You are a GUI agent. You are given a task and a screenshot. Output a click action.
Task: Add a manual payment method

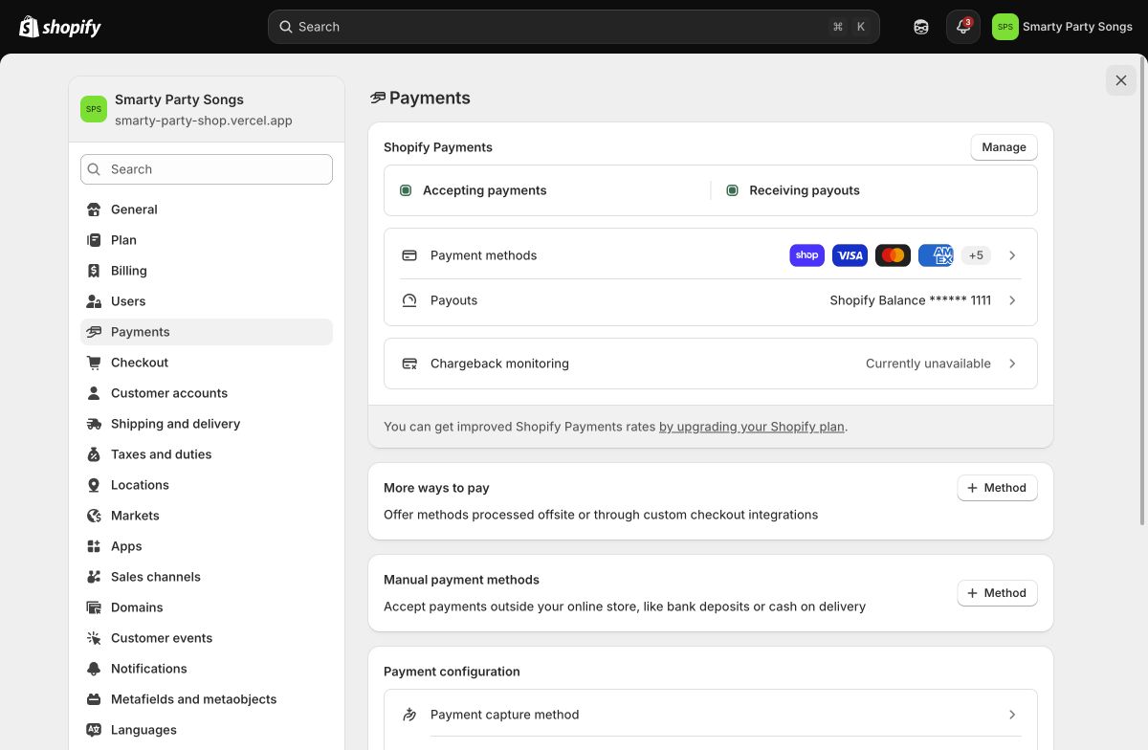(997, 593)
